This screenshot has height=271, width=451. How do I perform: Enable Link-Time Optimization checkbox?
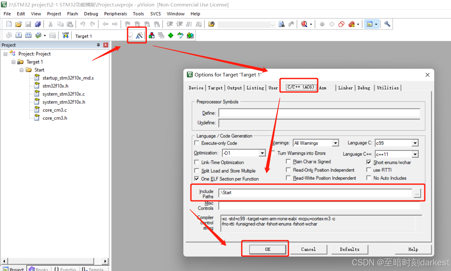coord(197,162)
